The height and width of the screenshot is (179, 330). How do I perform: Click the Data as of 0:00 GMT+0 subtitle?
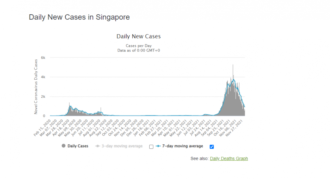click(x=138, y=50)
